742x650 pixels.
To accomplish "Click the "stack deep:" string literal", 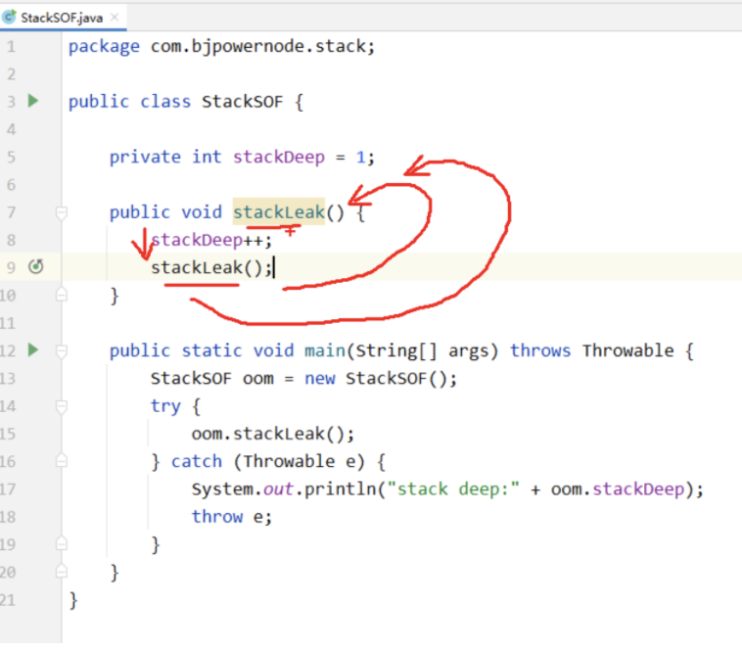I will click(453, 488).
